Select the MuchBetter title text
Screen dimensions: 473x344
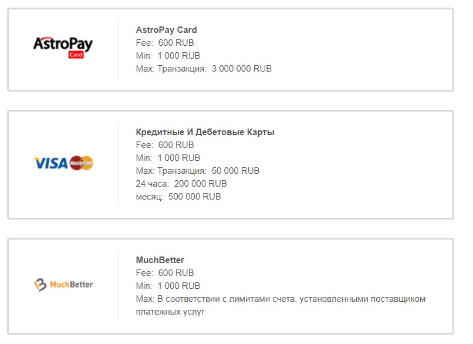click(160, 260)
